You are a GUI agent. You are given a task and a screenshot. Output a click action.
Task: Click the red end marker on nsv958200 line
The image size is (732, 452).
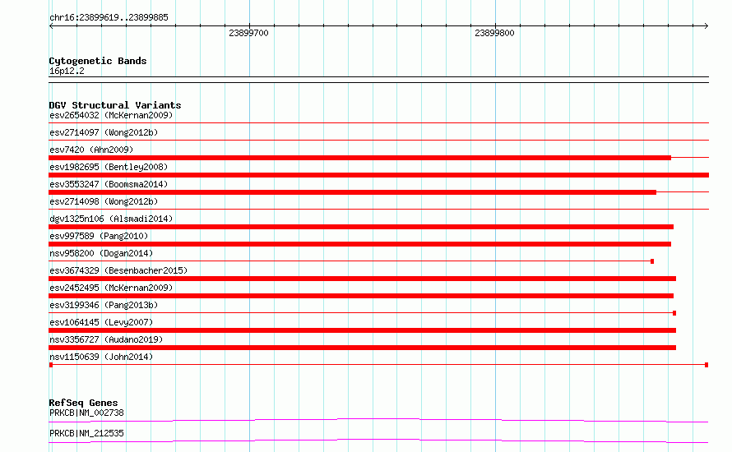tap(652, 261)
